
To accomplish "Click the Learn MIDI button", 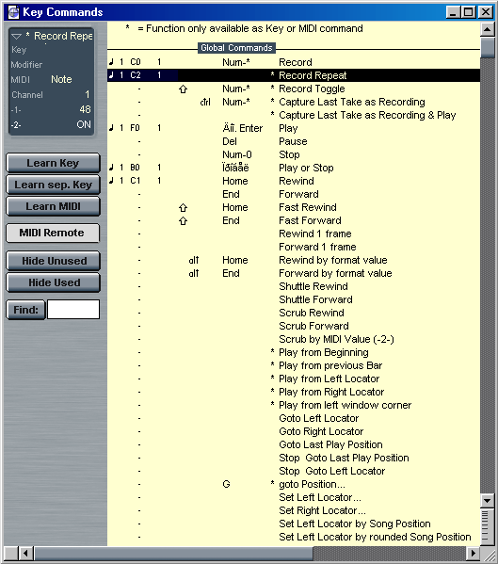I will click(53, 206).
